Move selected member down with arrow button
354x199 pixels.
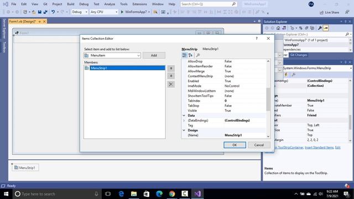click(x=171, y=76)
